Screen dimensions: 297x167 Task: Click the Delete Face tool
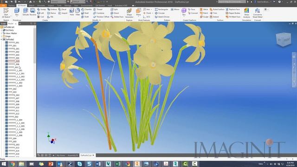117,17
